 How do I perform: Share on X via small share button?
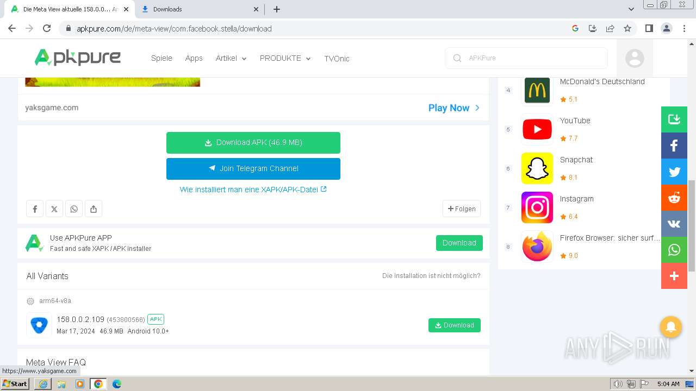[x=54, y=209]
